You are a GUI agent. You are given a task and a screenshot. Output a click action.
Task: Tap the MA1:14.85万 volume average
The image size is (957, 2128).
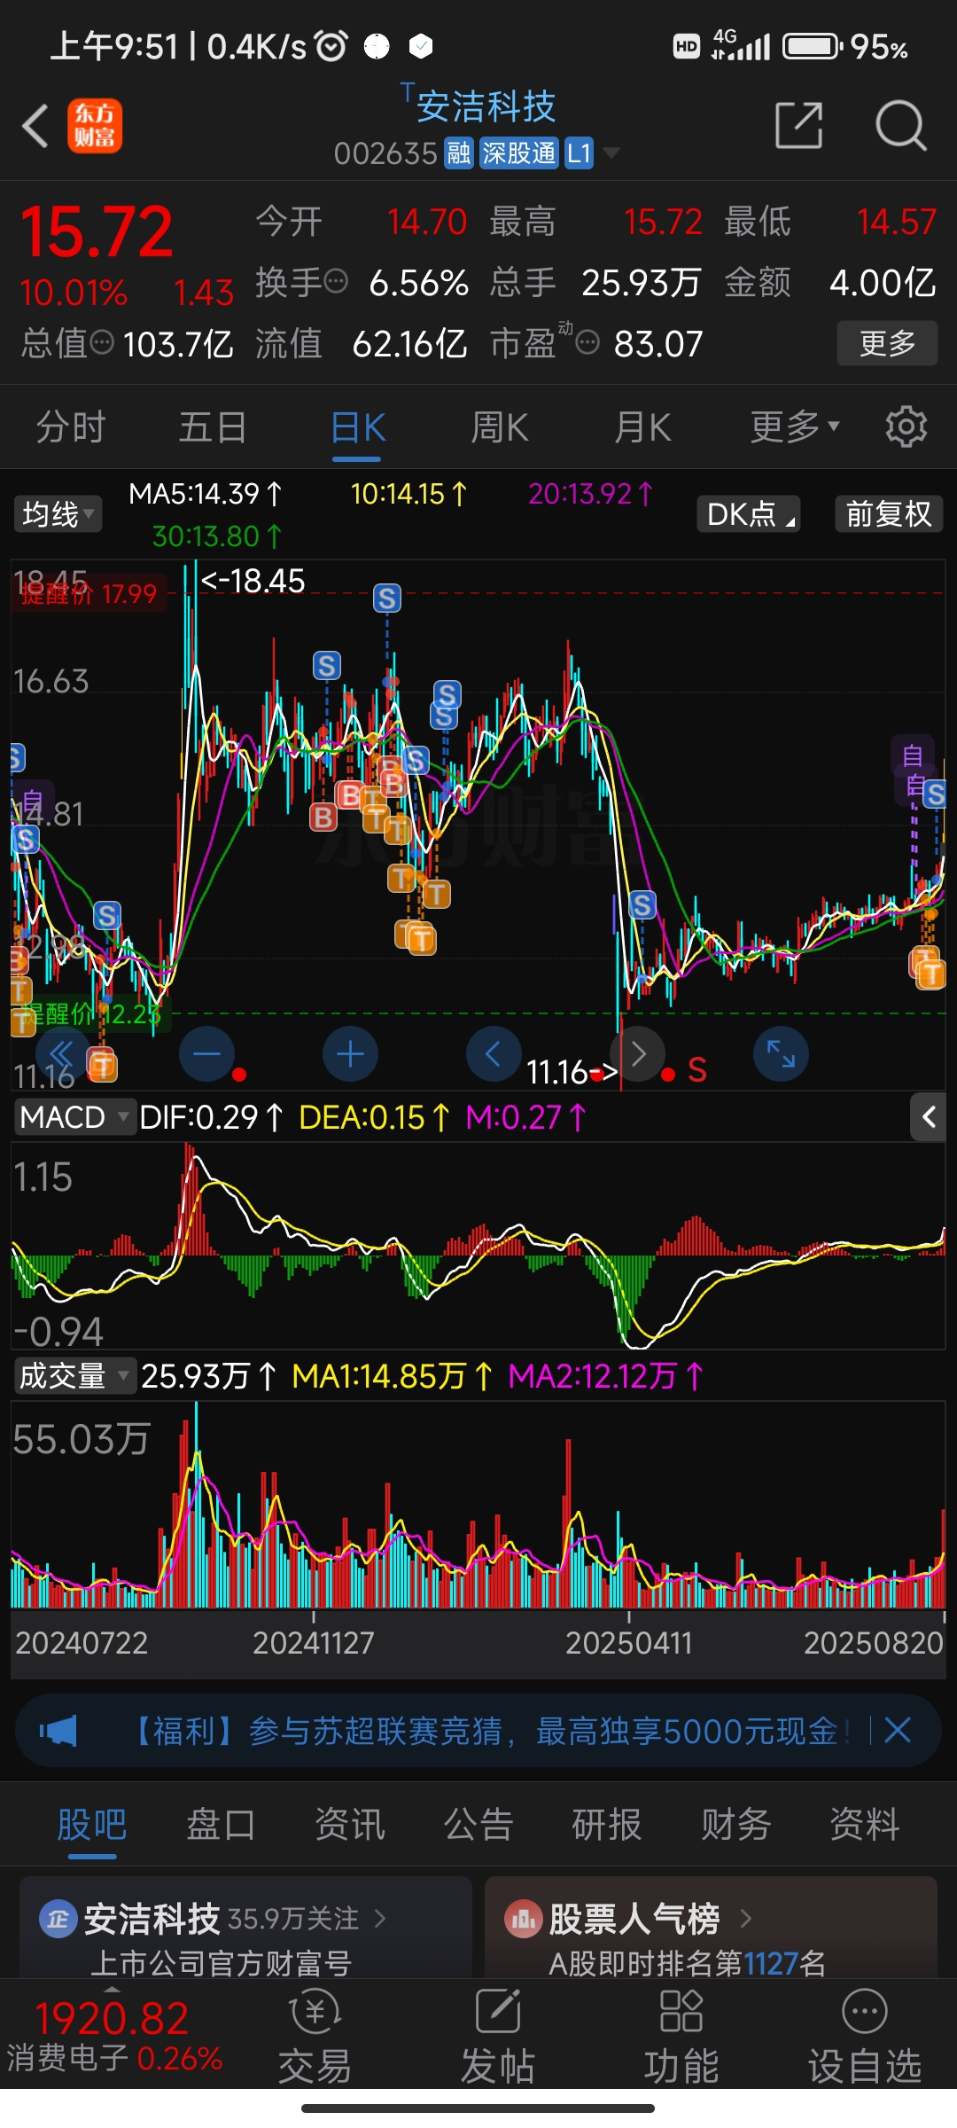(392, 1376)
